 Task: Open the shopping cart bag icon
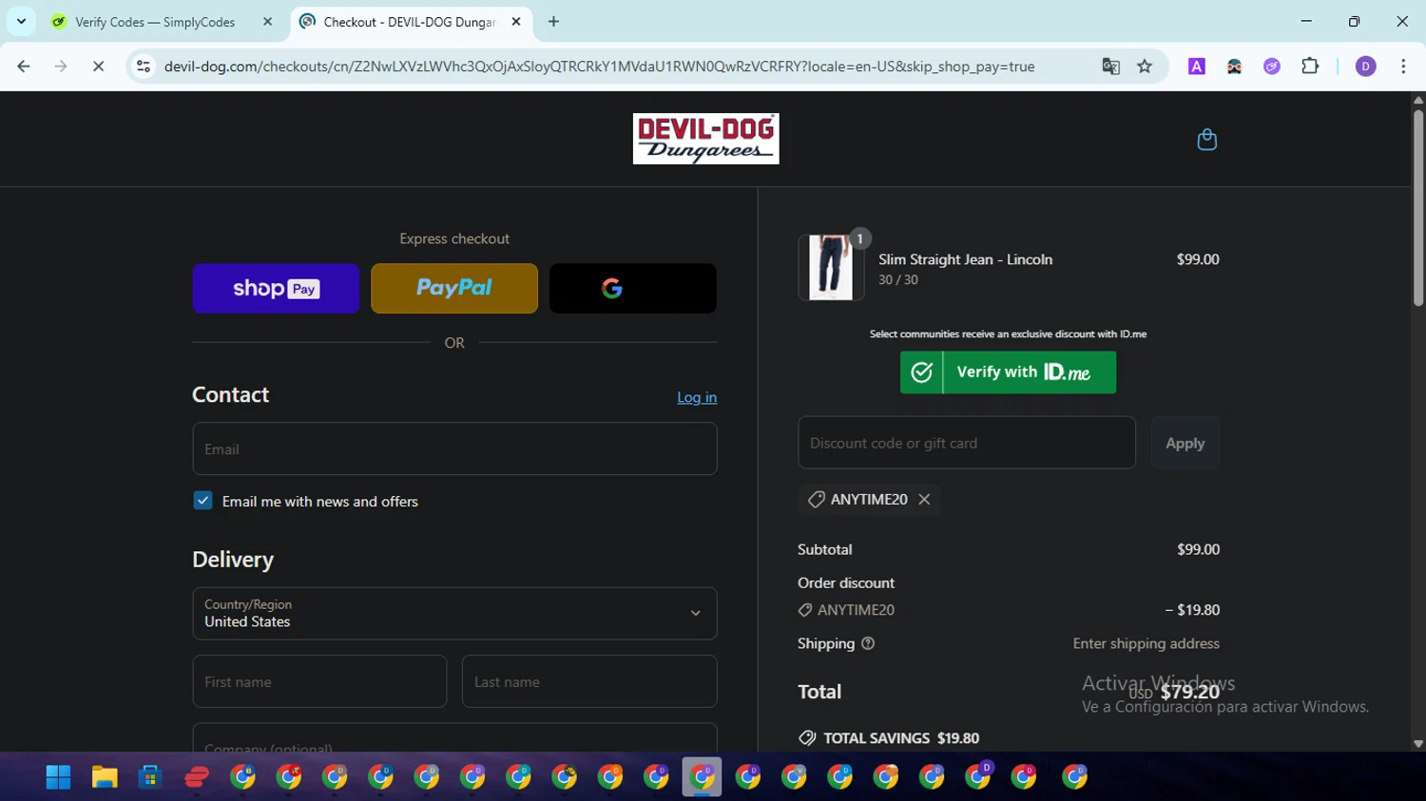[x=1206, y=140]
